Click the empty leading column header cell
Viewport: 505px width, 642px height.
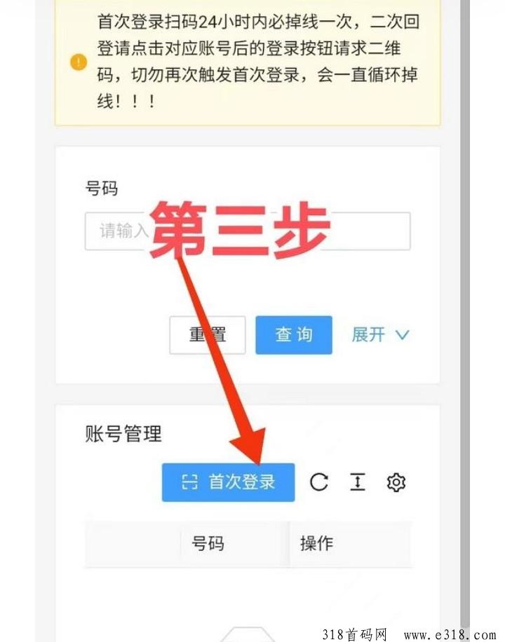pos(133,544)
